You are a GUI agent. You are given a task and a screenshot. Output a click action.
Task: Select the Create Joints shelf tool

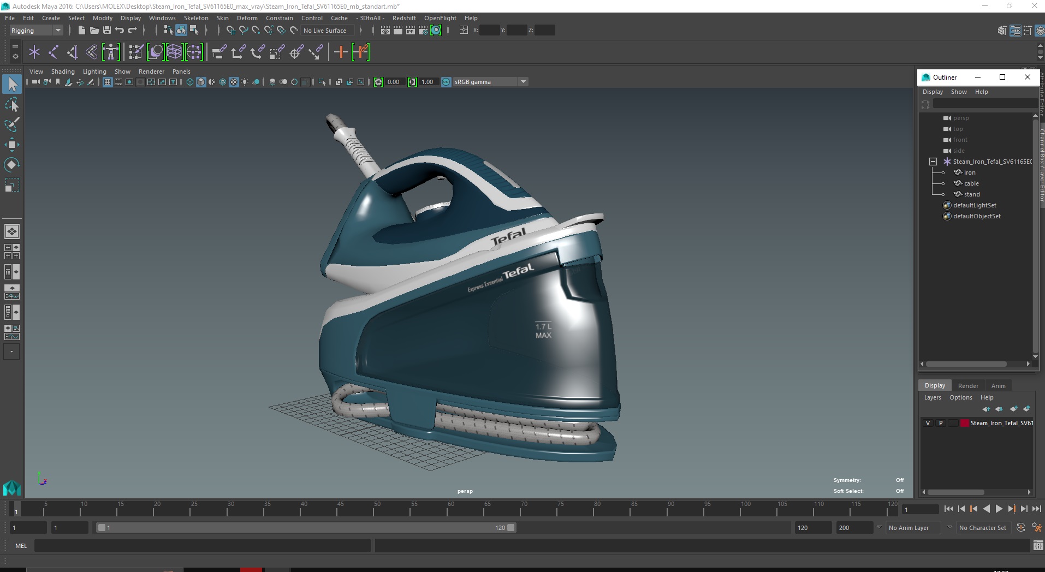tap(54, 52)
